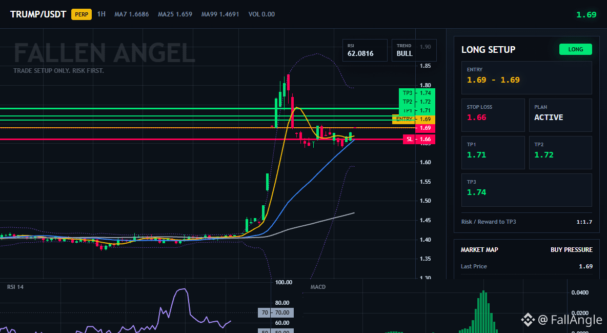Click the VOL 0.00 label
The height and width of the screenshot is (333, 607).
point(261,14)
